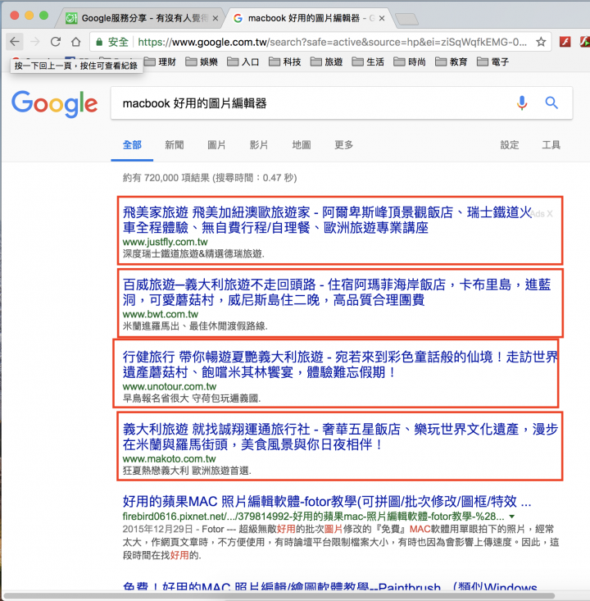Image resolution: width=590 pixels, height=601 pixels.
Task: Click the www.unotour.com.tw URL text
Action: pos(170,387)
